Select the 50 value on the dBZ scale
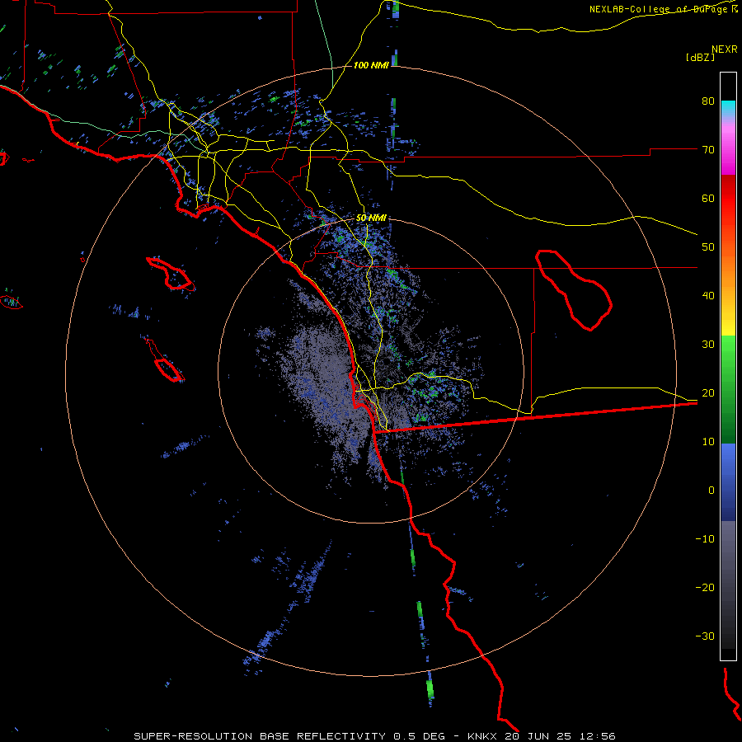Image resolution: width=742 pixels, height=742 pixels. pyautogui.click(x=708, y=247)
